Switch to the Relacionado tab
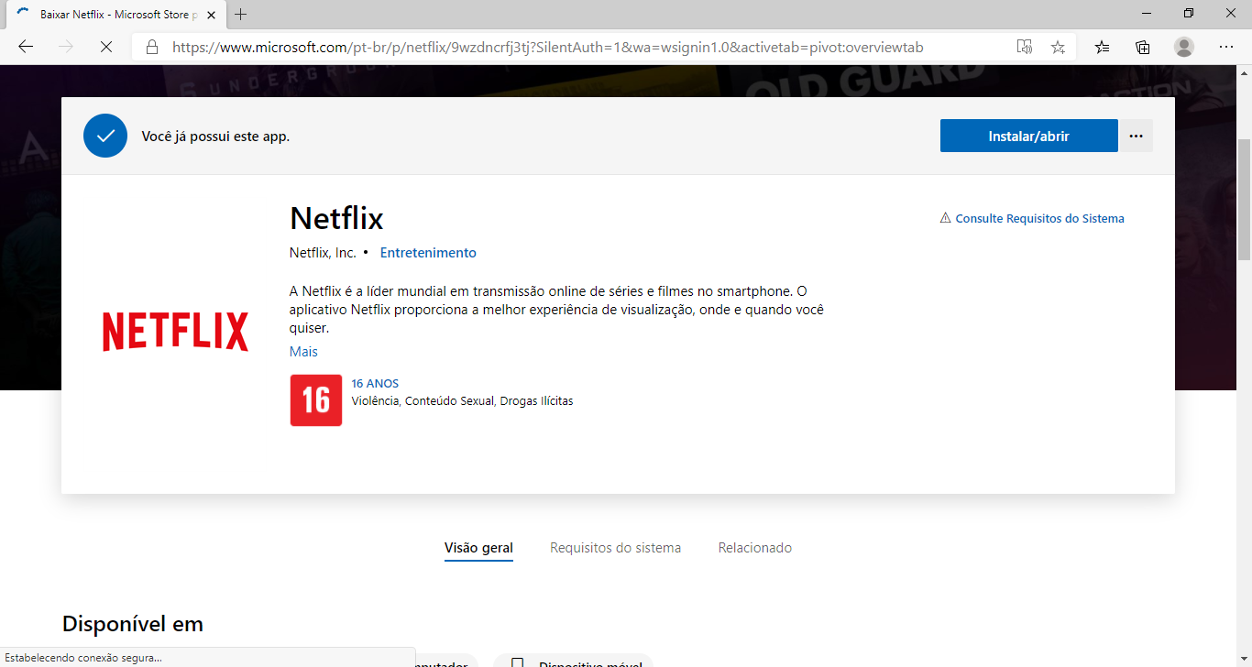 [x=754, y=548]
